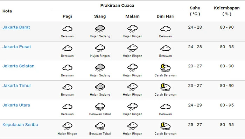Screen dimensions: 245x139
Task: Click Jakarta Pusat Siang Hujan Ringan icon
Action: (100, 48)
